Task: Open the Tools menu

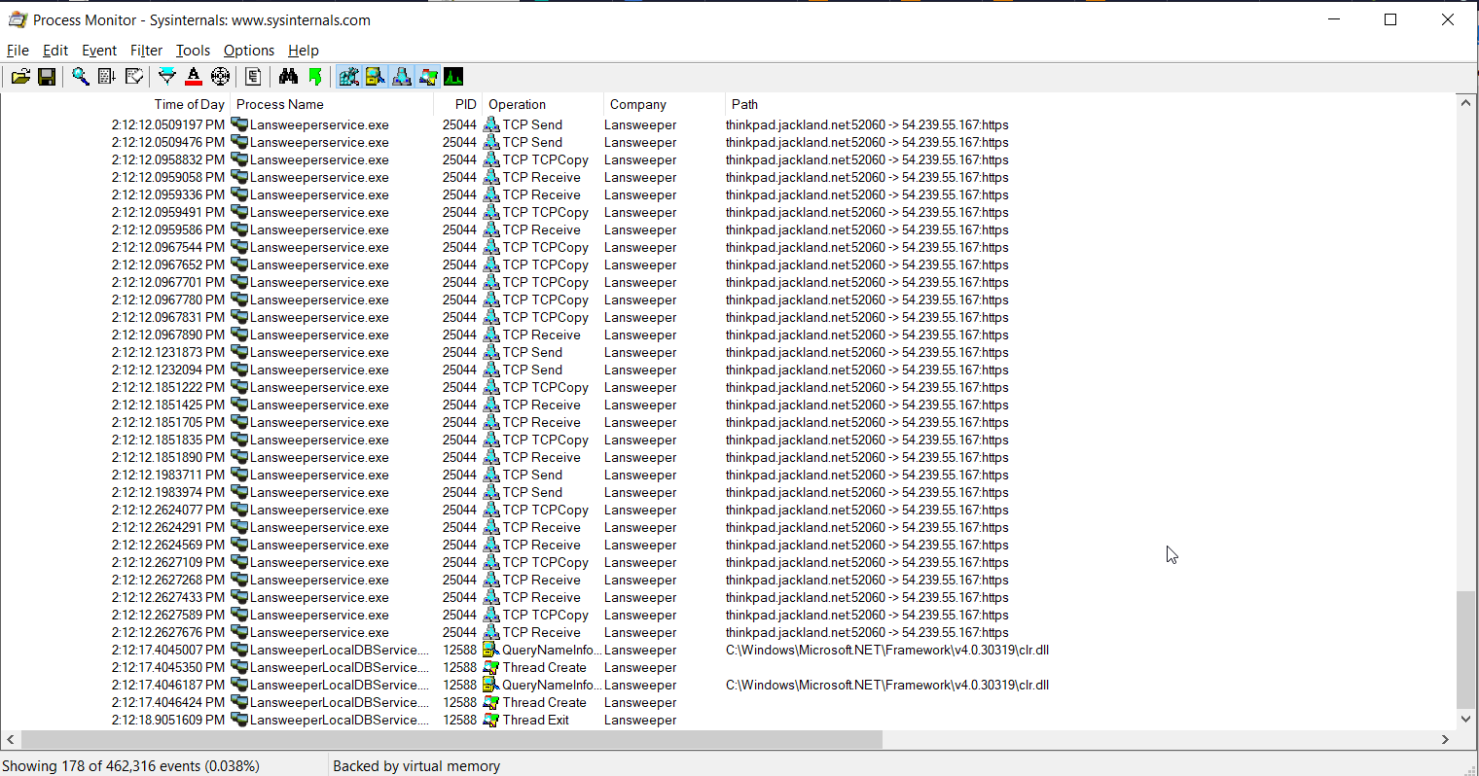Action: (193, 51)
